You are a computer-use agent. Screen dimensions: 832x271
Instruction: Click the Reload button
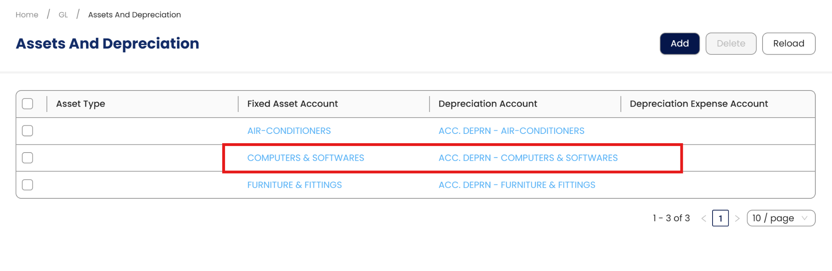pos(788,43)
